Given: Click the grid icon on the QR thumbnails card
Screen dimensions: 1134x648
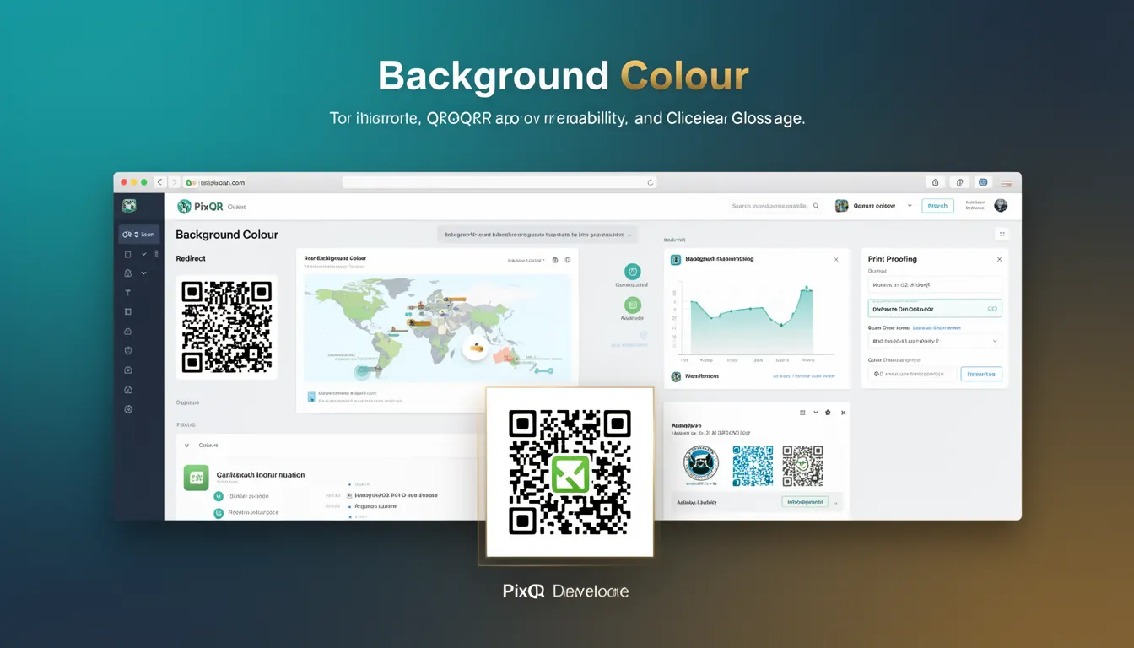Looking at the screenshot, I should (802, 413).
